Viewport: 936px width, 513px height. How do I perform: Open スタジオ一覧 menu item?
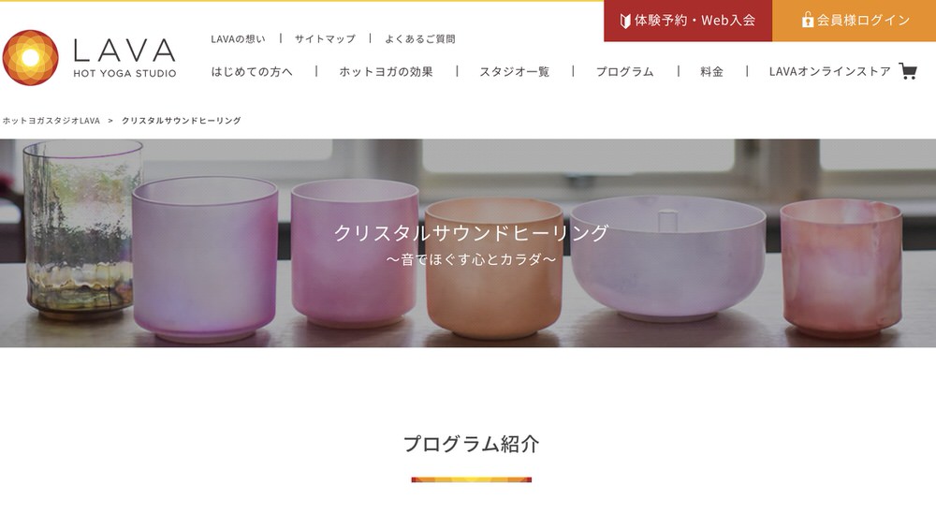point(515,72)
